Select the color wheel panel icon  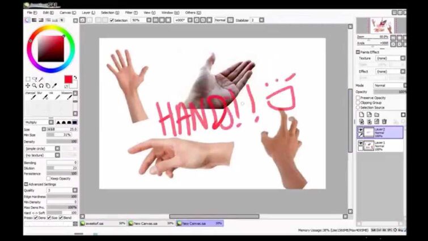coord(28,20)
